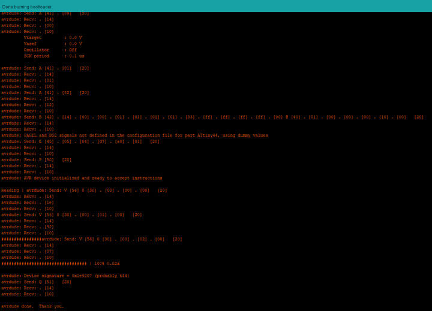Click the hash-prefixed 'Send: V [56]' line with [02]
Image resolution: width=432 pixels, height=311 pixels.
point(92,239)
